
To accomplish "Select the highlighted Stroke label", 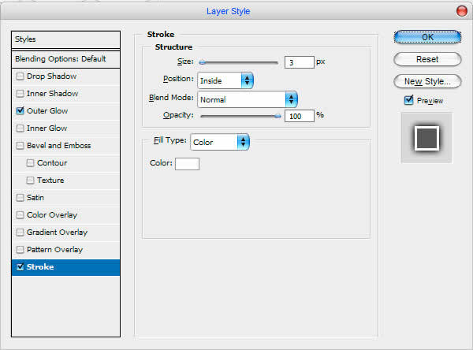I will coord(40,267).
